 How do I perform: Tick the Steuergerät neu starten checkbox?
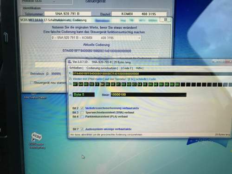[x=32, y=83]
